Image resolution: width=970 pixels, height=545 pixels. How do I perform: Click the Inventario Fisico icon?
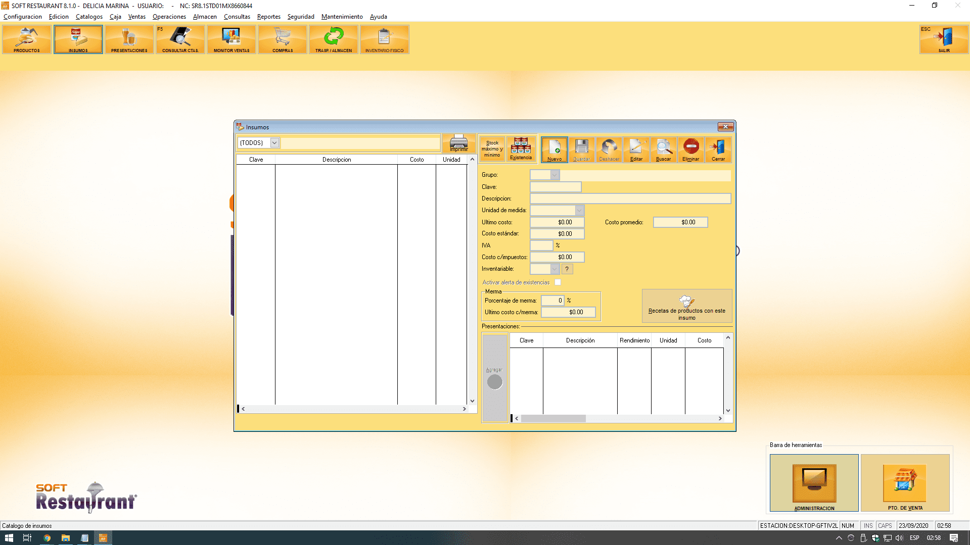(384, 39)
